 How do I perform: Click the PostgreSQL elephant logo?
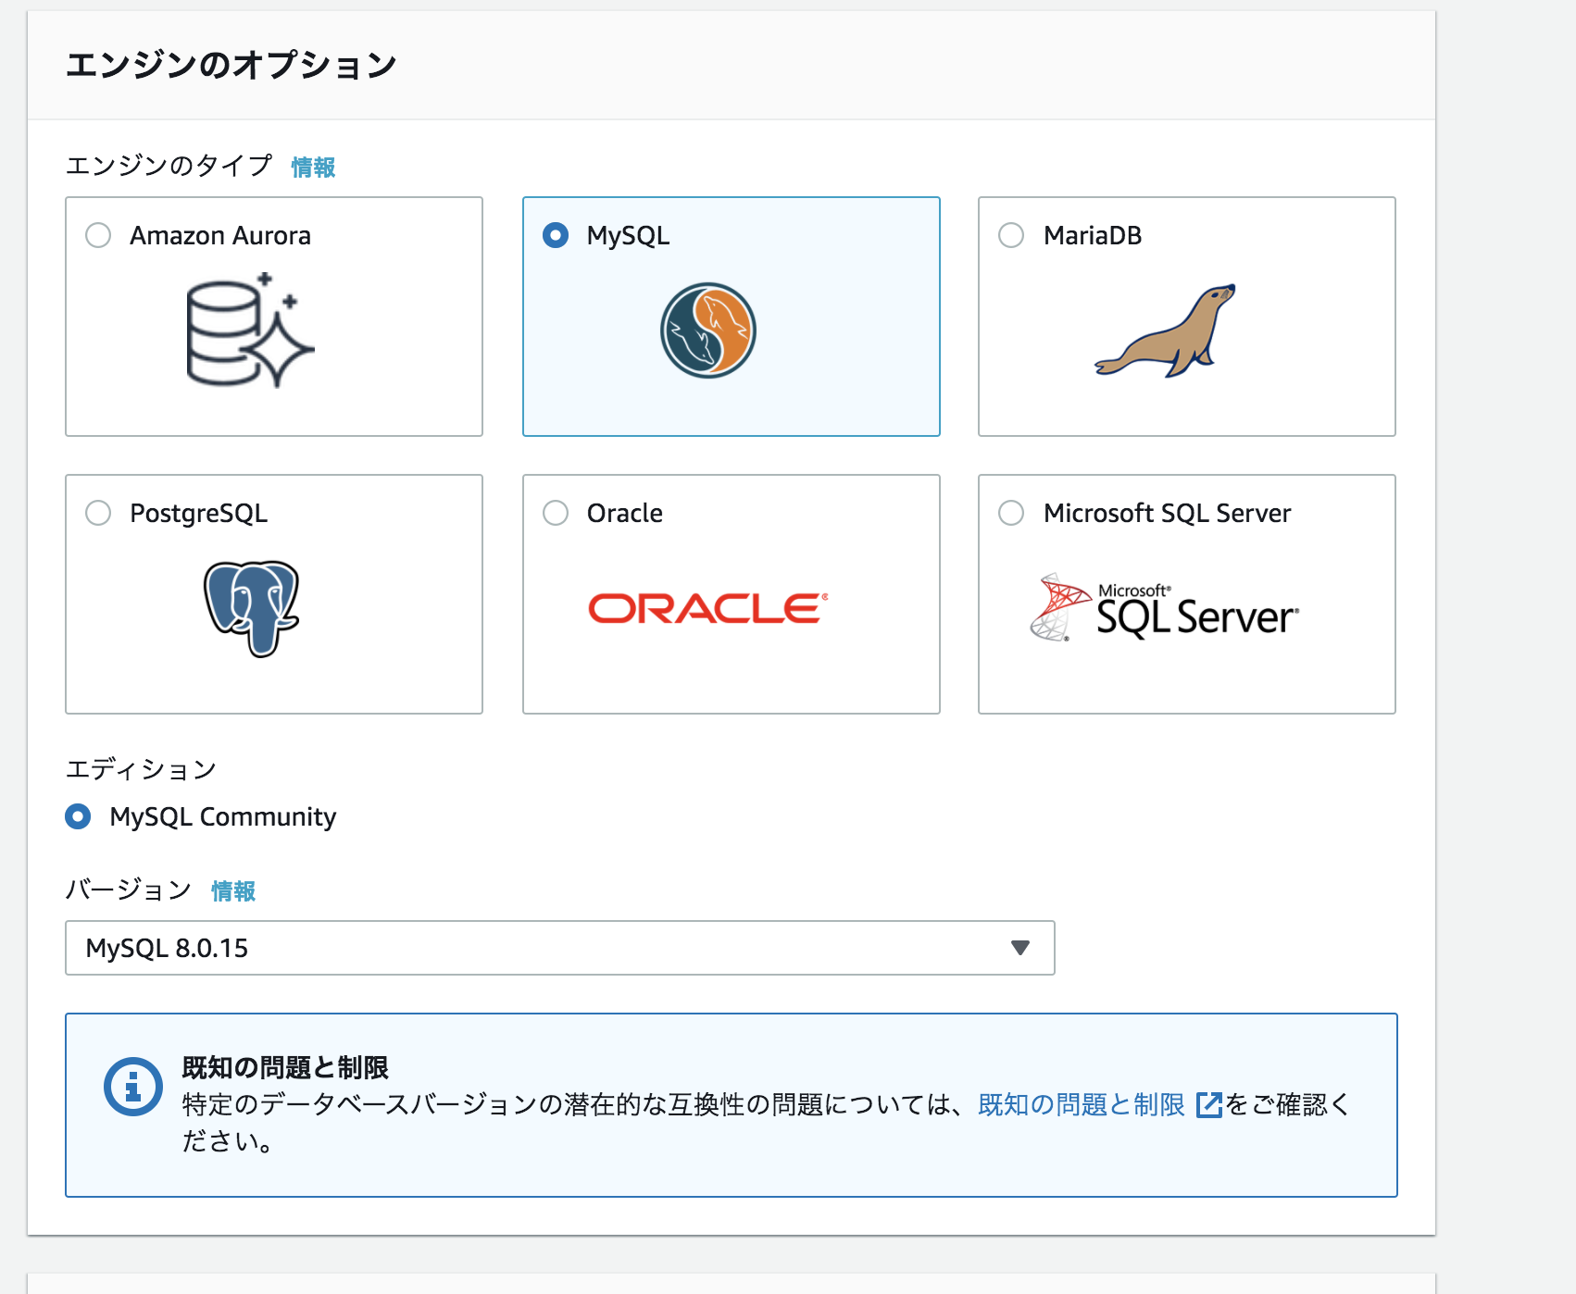251,608
